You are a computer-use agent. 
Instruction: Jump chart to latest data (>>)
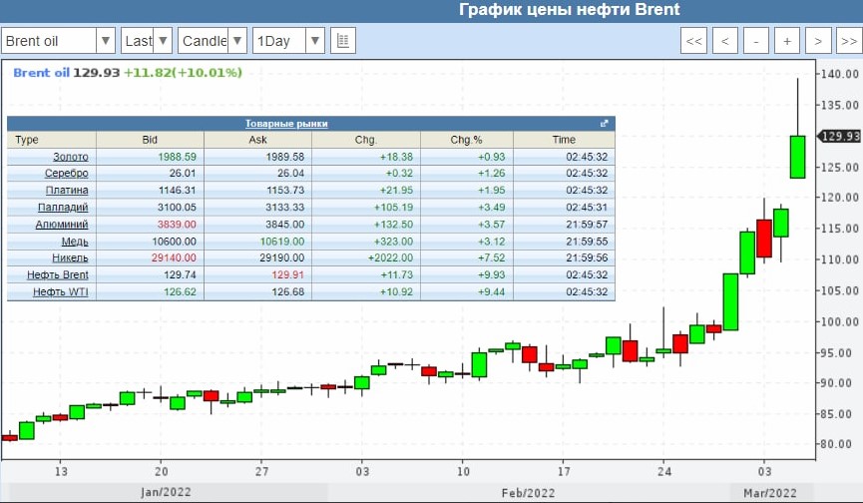tap(847, 41)
